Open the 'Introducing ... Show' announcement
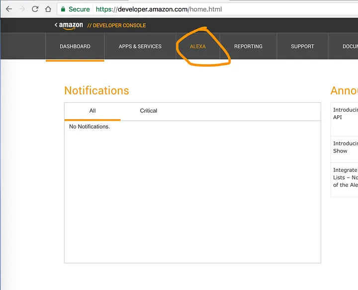 pos(344,149)
